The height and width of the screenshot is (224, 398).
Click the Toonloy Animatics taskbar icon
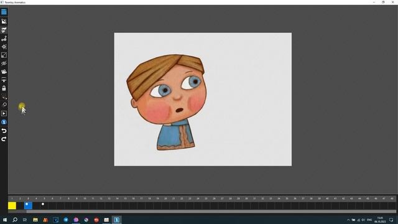[x=117, y=220]
